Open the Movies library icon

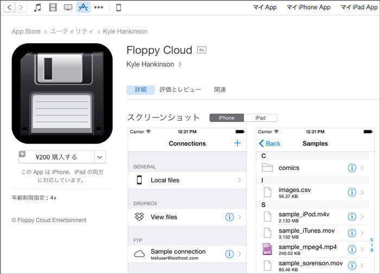[53, 8]
